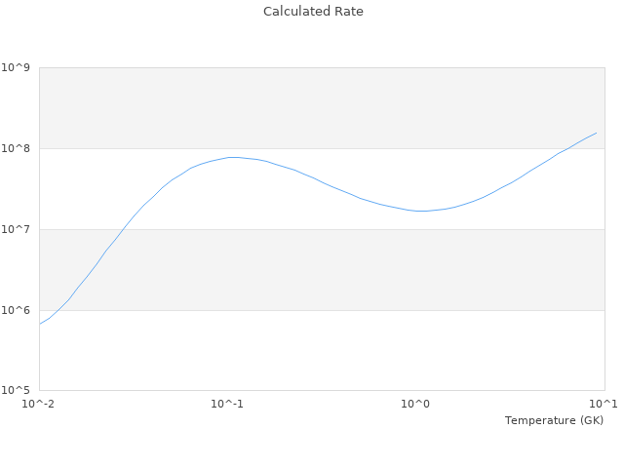Select the "Temperature (GK)" axis title
Viewport: 624px width, 468px height.
(554, 420)
